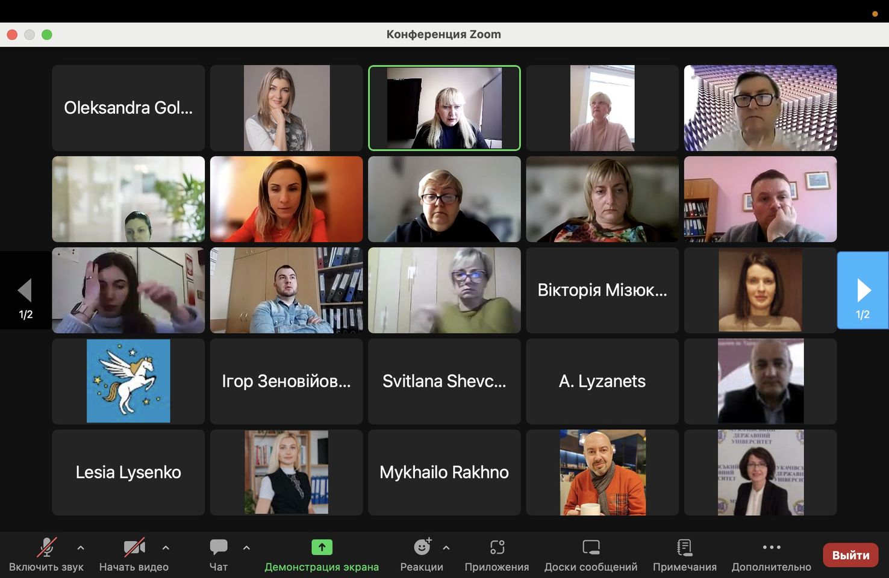This screenshot has height=578, width=889.
Task: Open Примечания notes icon
Action: (684, 547)
